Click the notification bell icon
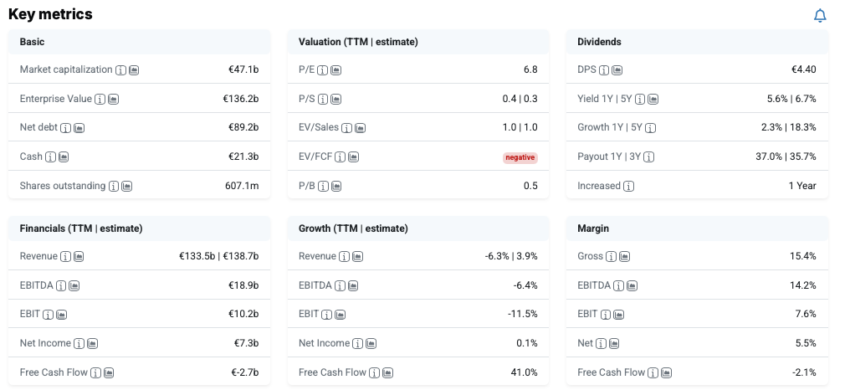Image resolution: width=850 pixels, height=390 pixels. (x=820, y=16)
